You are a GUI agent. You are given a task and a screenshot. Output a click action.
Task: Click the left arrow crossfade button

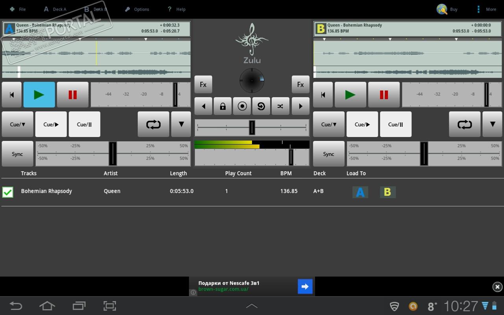point(203,106)
